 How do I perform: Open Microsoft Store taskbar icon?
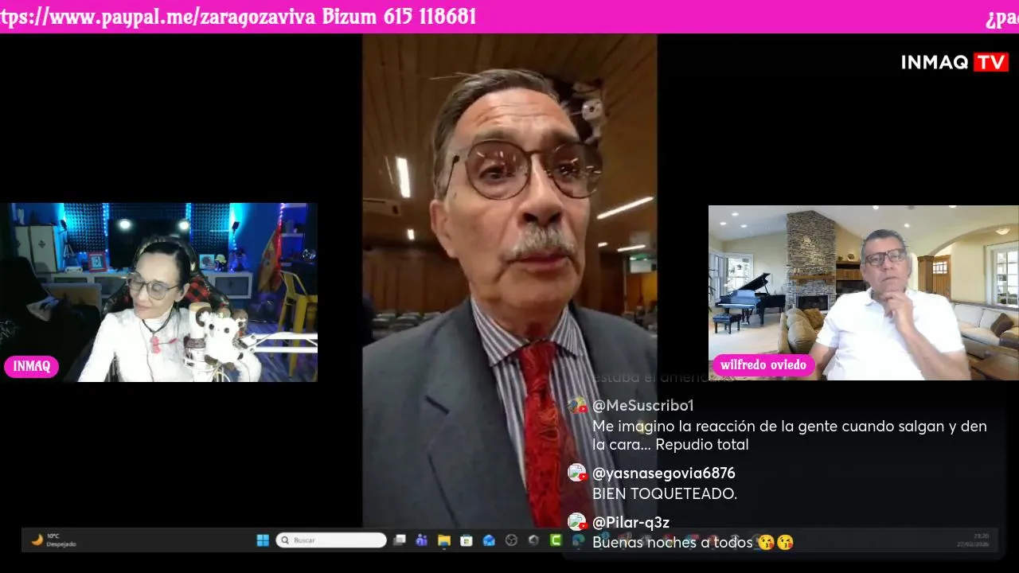[467, 540]
